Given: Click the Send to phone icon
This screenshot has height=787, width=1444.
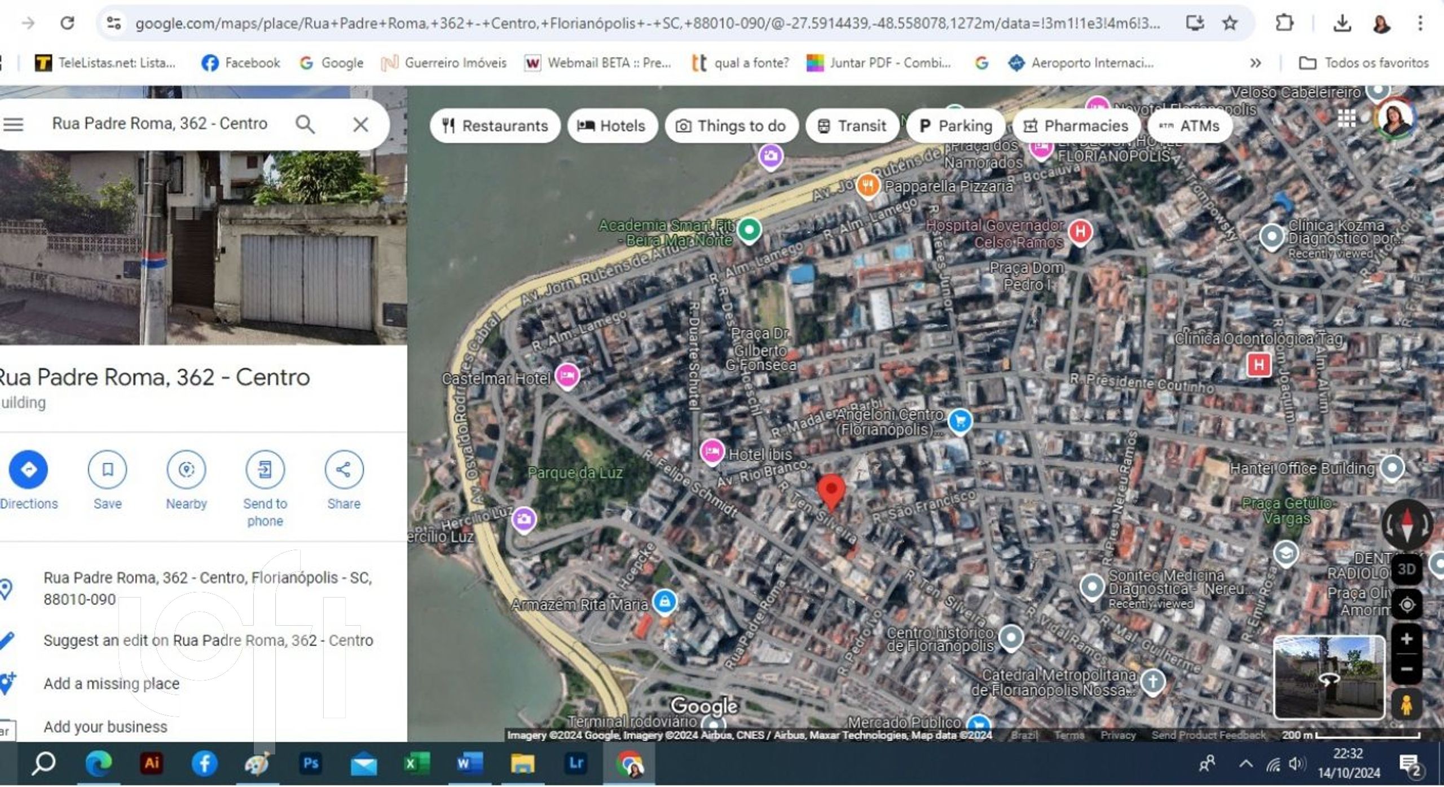Looking at the screenshot, I should (265, 470).
